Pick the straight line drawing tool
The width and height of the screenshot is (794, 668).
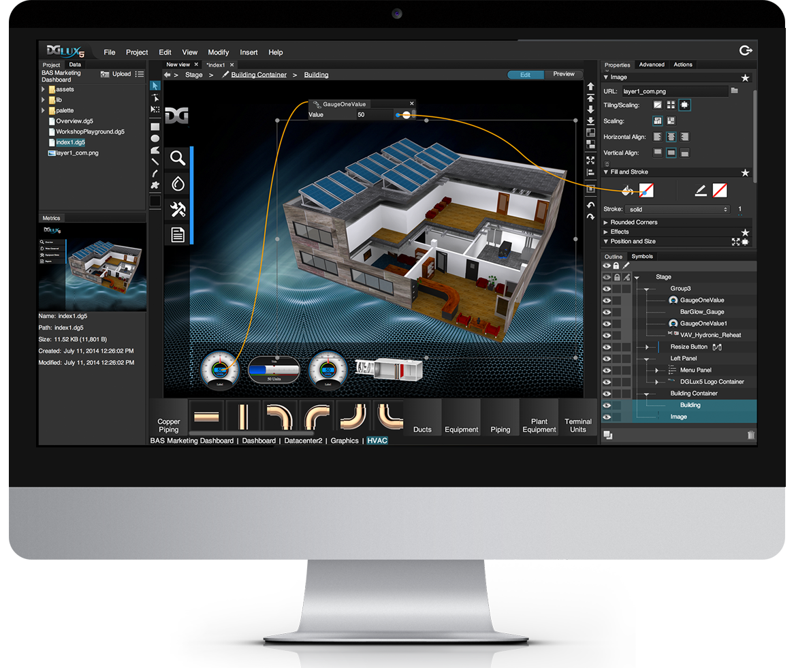pyautogui.click(x=155, y=161)
